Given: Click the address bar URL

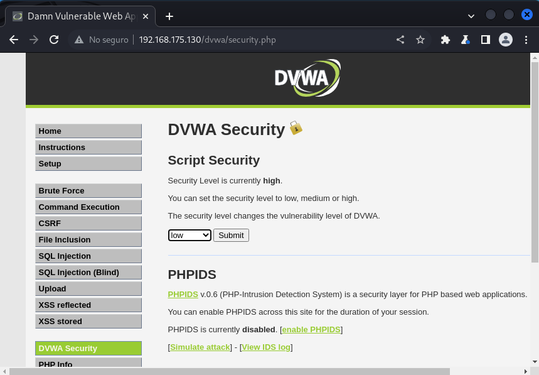Looking at the screenshot, I should [207, 40].
